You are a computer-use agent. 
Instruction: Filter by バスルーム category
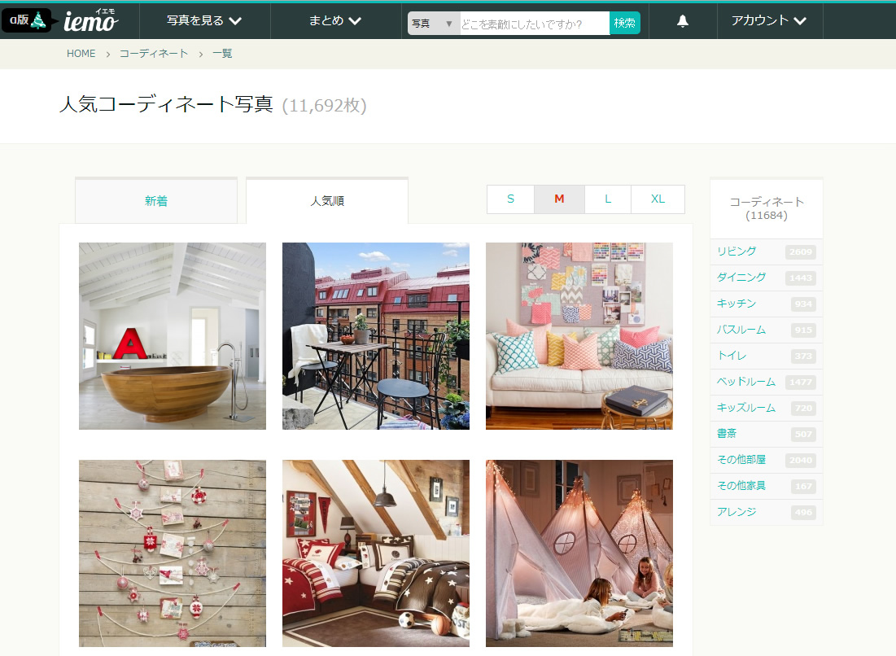pyautogui.click(x=741, y=330)
